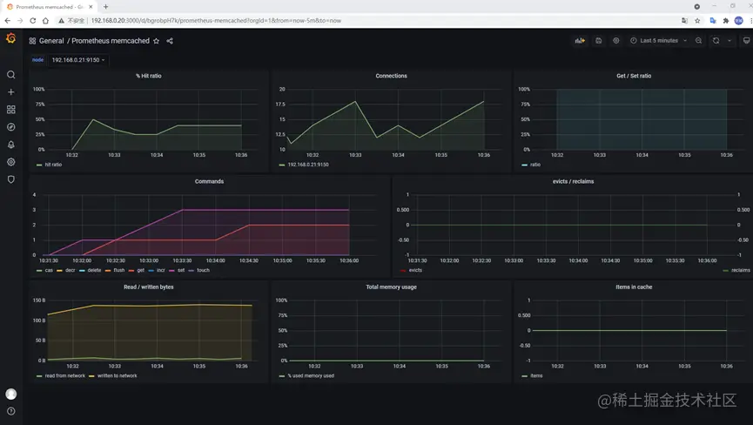Open the Server Admin shield icon

click(11, 179)
